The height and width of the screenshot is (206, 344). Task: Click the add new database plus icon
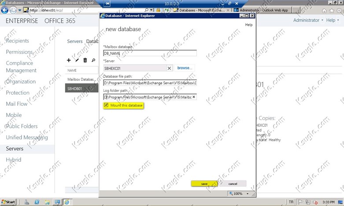[69, 60]
